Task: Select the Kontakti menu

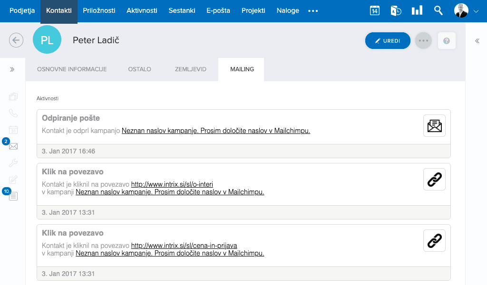Action: click(x=58, y=10)
